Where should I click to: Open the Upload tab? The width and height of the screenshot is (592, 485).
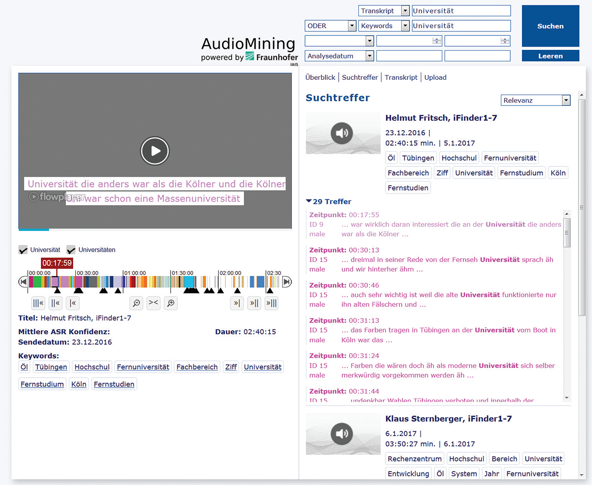tap(435, 77)
